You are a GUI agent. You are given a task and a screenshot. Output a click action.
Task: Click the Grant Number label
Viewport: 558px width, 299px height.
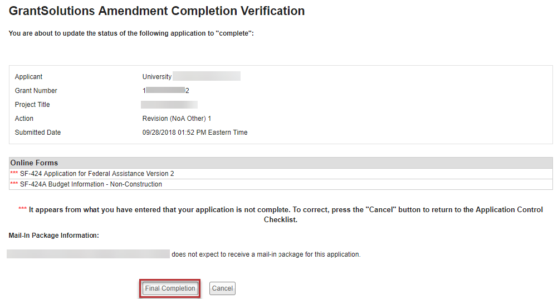pos(36,91)
